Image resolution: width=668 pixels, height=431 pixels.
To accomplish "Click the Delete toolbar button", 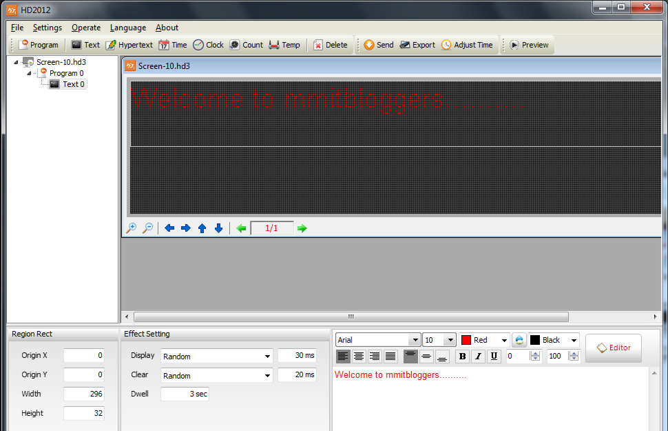I will coord(331,45).
